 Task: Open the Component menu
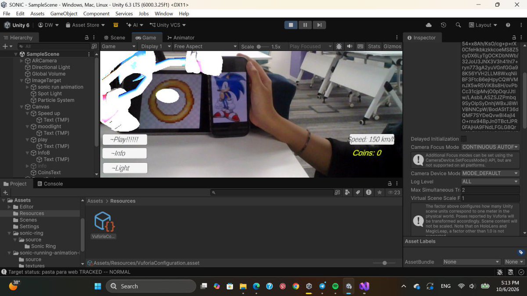[x=96, y=14]
